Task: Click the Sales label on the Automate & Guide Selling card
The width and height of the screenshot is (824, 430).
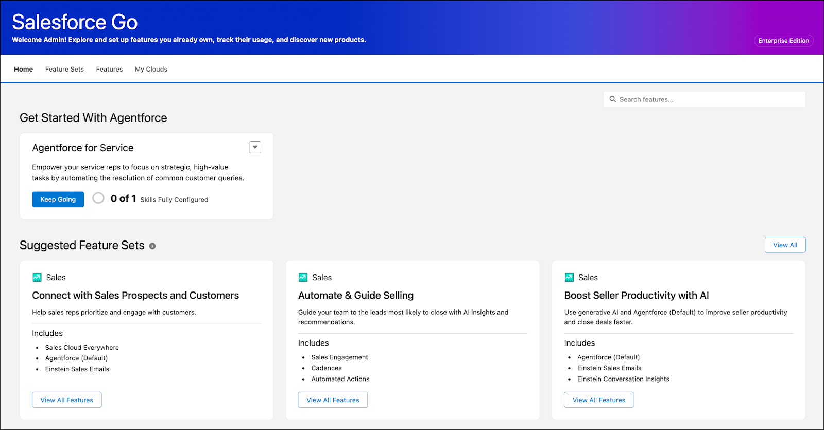Action: [322, 278]
